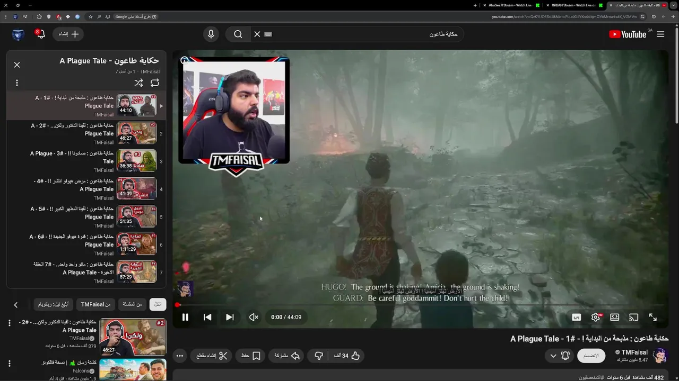
Task: Unmute the video using speaker icon
Action: click(x=254, y=317)
